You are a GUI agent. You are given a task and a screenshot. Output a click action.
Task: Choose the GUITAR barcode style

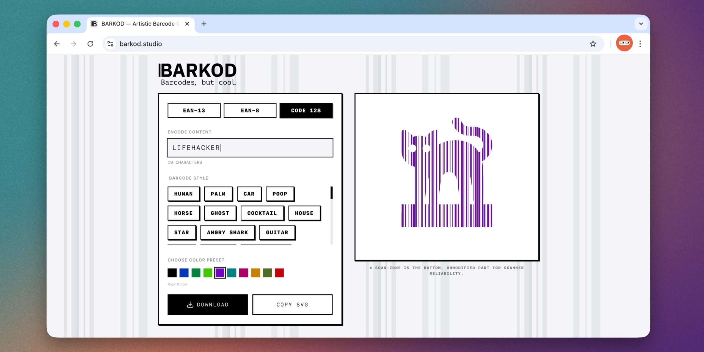(x=277, y=232)
